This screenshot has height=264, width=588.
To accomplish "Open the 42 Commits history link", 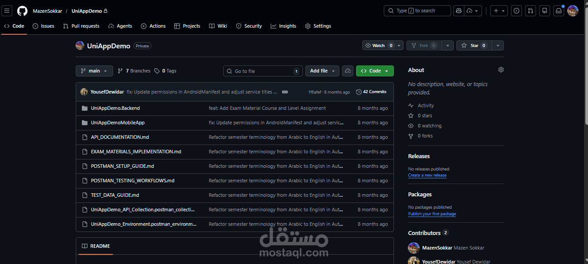I will click(371, 92).
